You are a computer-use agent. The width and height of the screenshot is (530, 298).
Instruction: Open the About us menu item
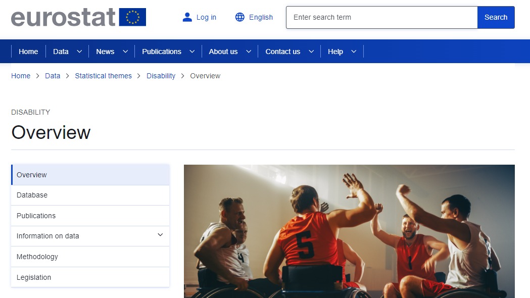tap(223, 52)
